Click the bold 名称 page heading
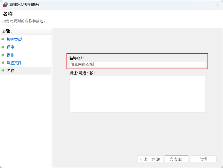 click(x=8, y=14)
